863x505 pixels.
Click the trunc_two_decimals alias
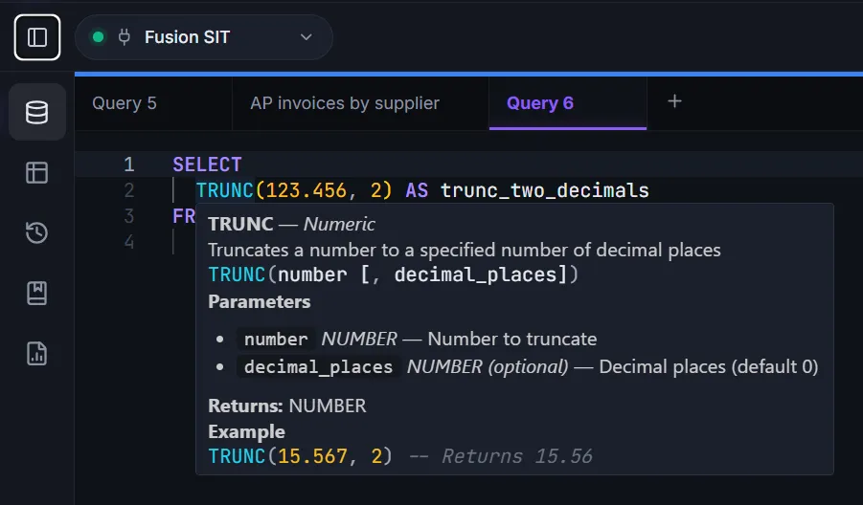tap(544, 190)
